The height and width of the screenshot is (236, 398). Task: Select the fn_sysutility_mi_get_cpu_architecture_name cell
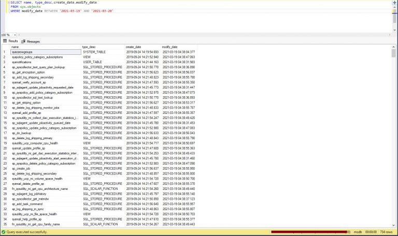click(x=46, y=189)
